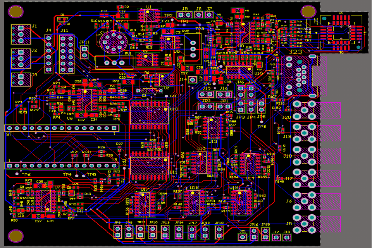Select the JP2 two-pin jumper
Viewport: 372px width, 248px height.
coord(206,107)
